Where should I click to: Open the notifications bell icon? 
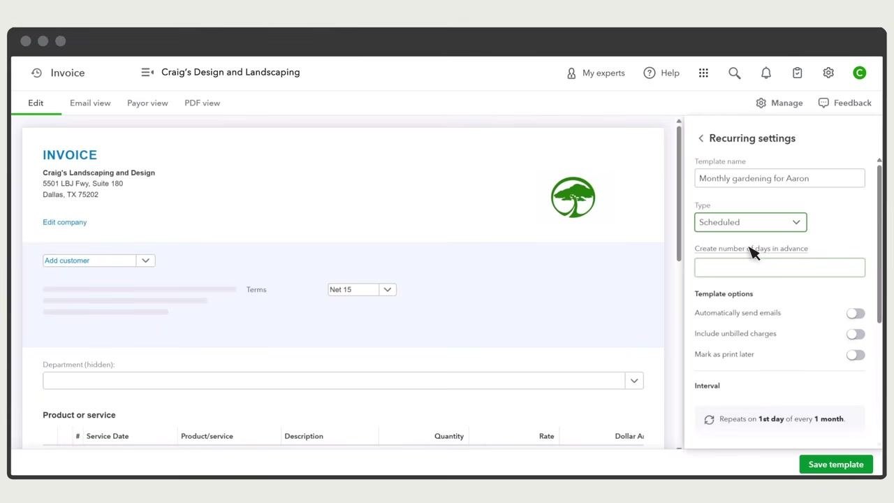766,73
